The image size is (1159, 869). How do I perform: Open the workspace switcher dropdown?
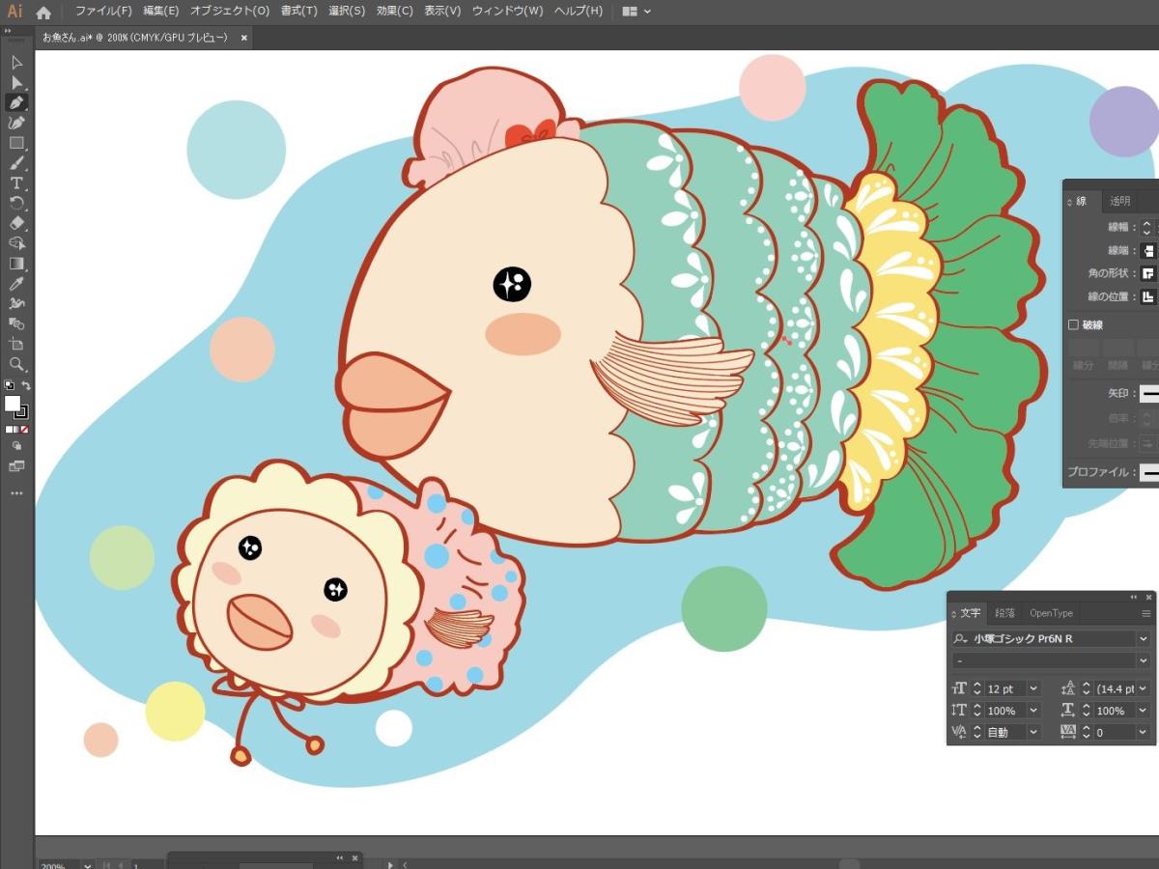(x=636, y=12)
